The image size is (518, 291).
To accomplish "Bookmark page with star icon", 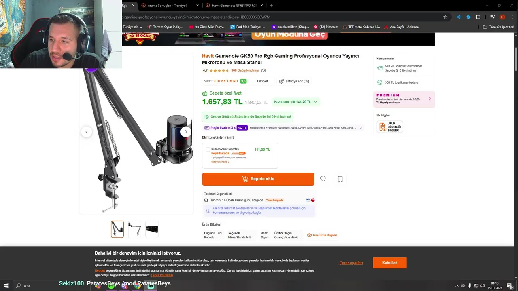I will [445, 17].
